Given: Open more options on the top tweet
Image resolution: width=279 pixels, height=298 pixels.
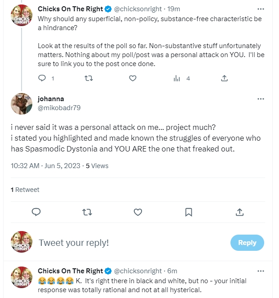Looking at the screenshot, I should [x=261, y=9].
